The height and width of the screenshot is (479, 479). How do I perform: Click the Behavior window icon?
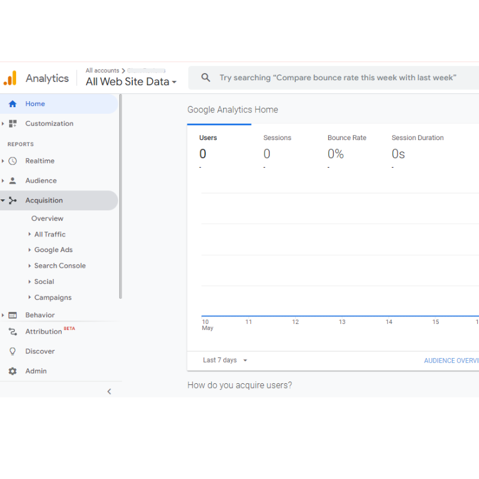13,315
